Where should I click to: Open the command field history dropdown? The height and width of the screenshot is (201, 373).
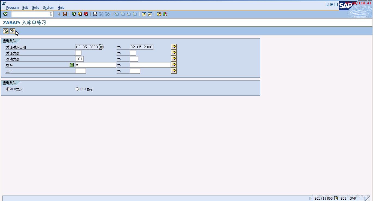click(51, 14)
